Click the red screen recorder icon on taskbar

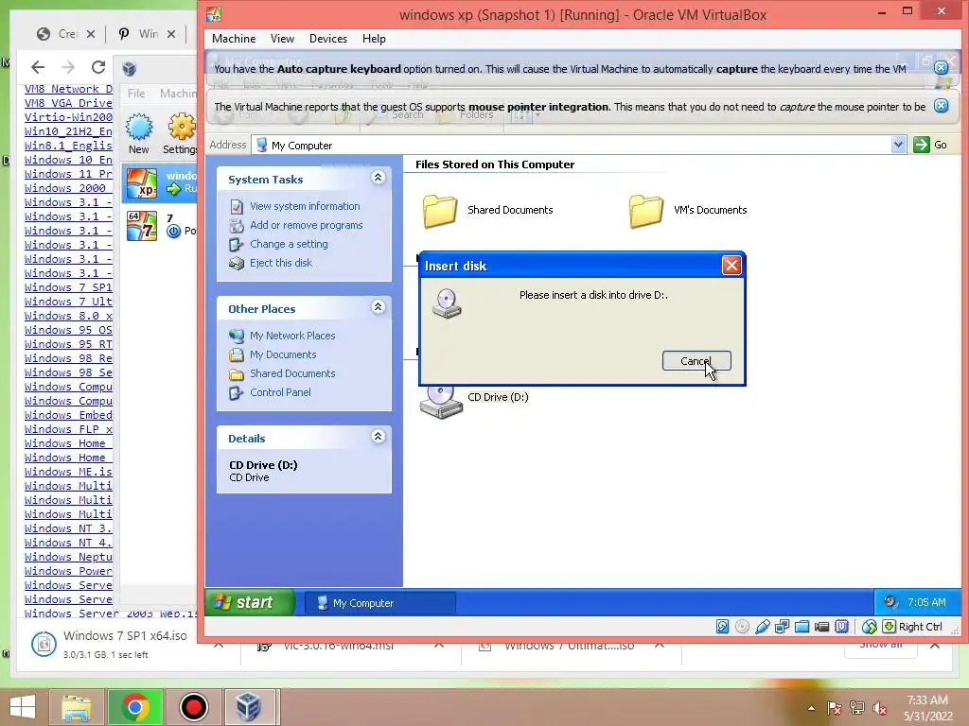tap(194, 707)
